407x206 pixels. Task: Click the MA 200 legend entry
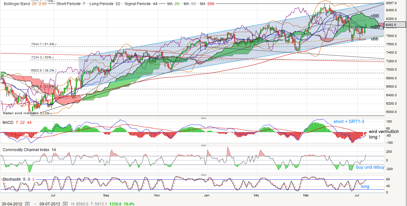coord(207,4)
